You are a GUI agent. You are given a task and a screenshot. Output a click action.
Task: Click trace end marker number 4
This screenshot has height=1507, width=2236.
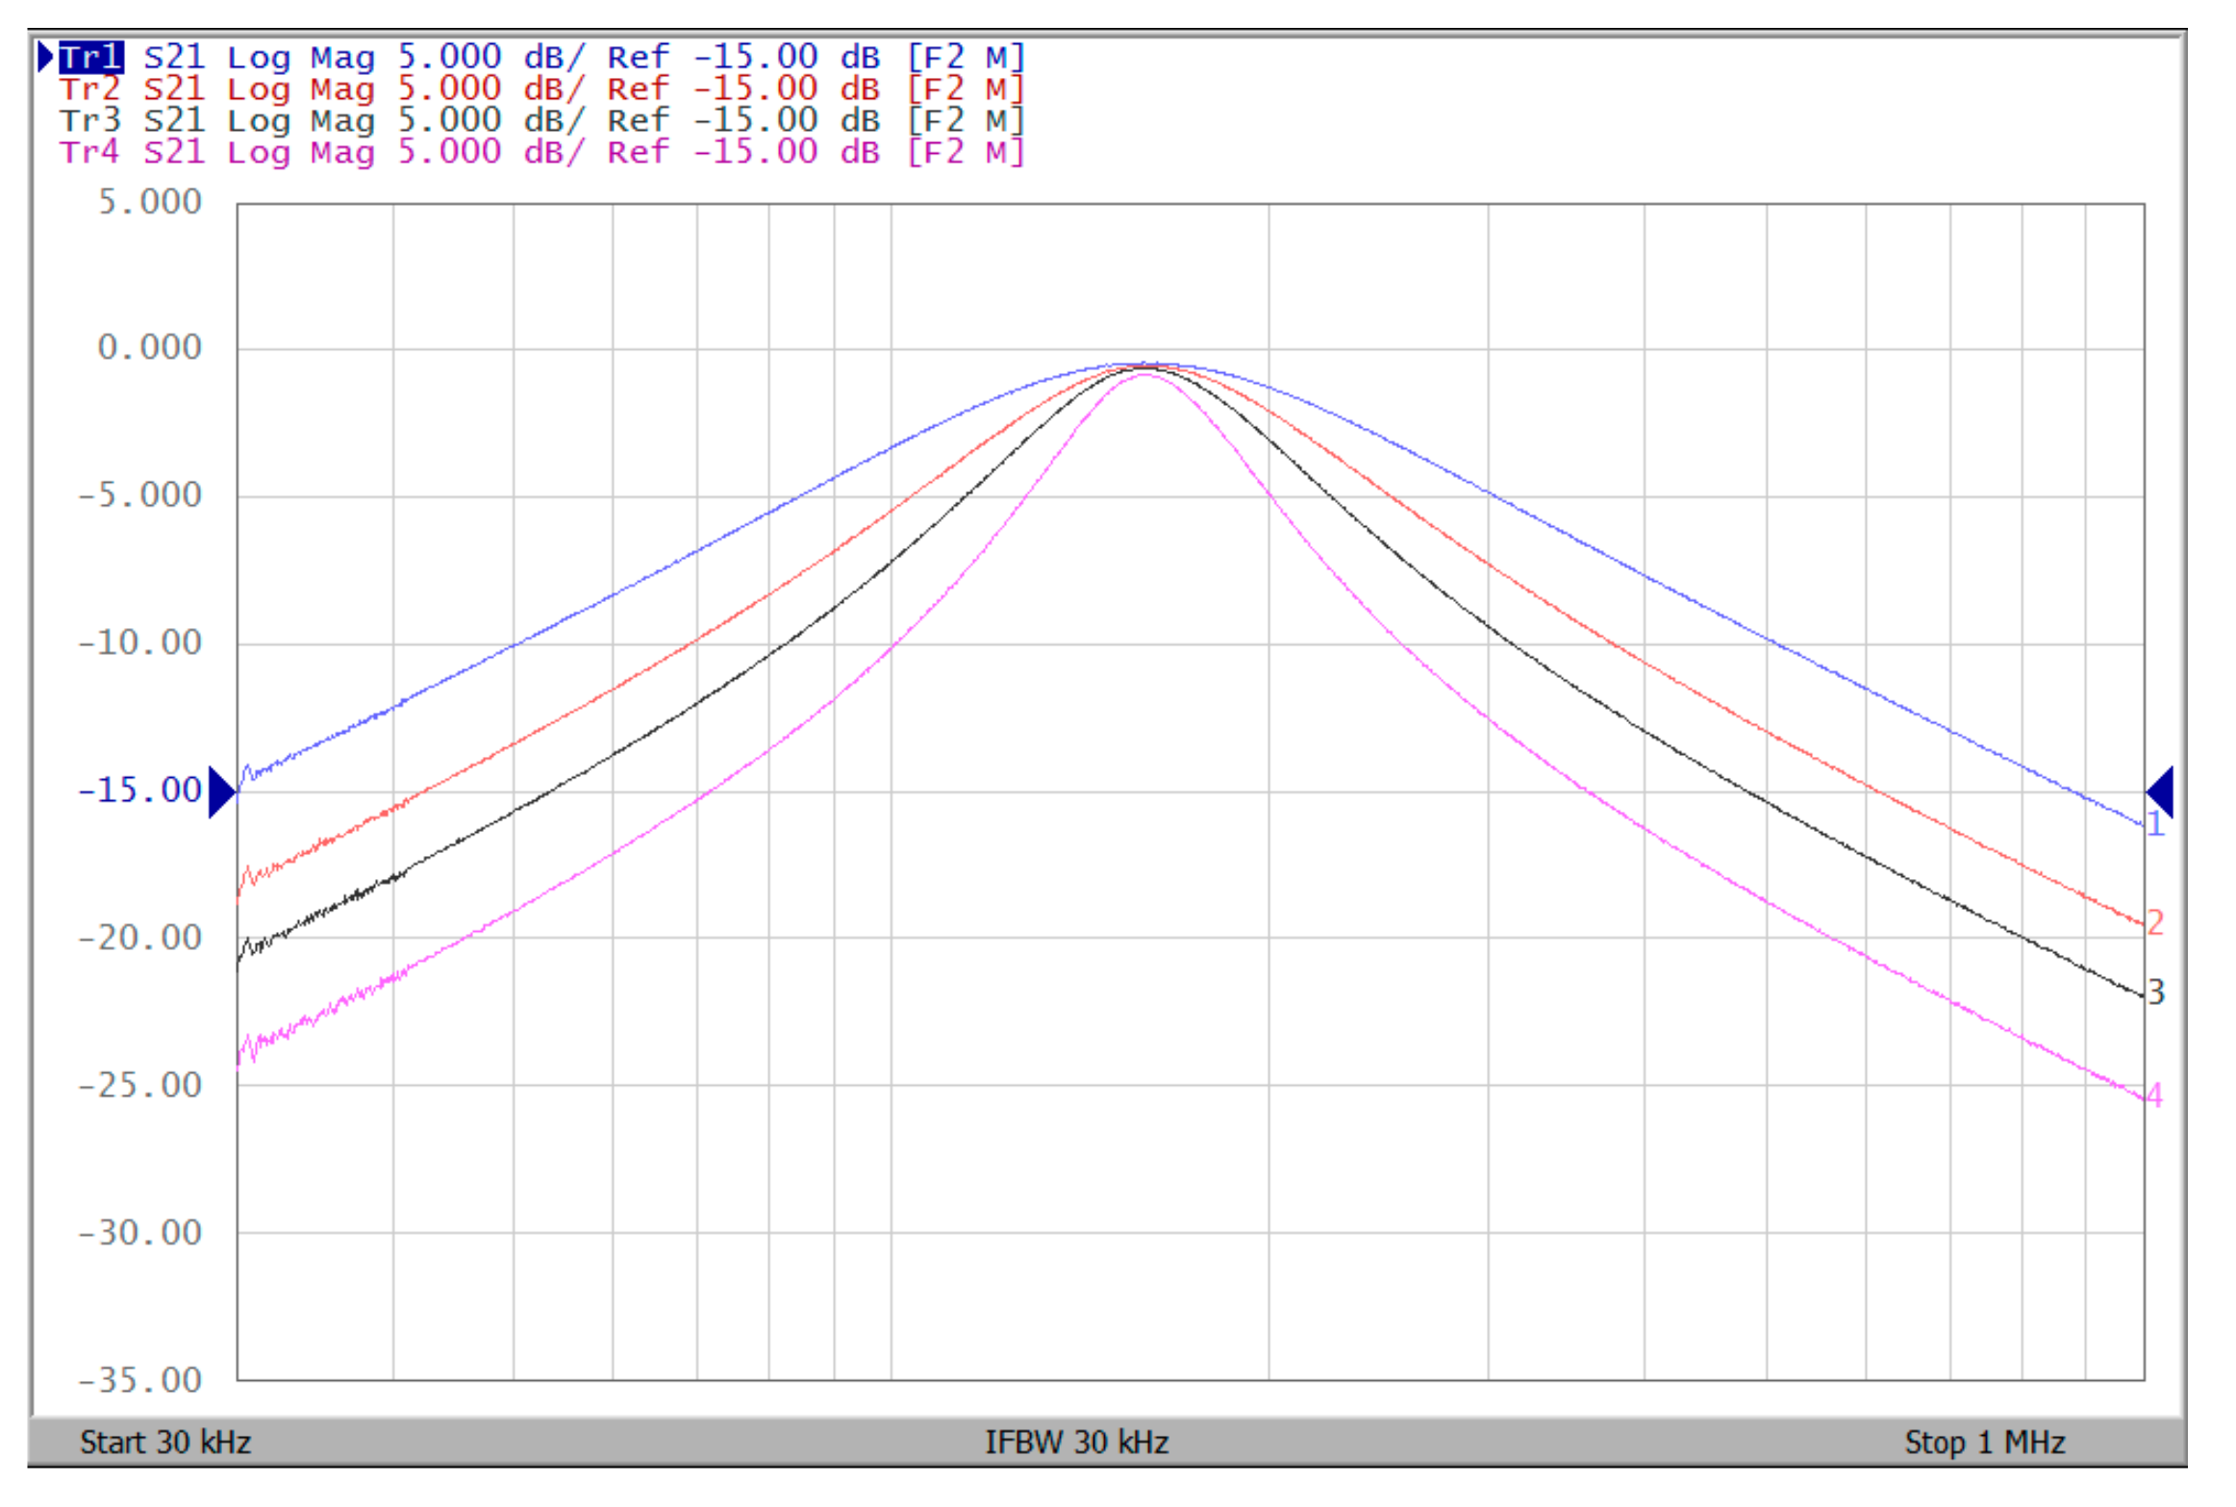(x=2154, y=1094)
